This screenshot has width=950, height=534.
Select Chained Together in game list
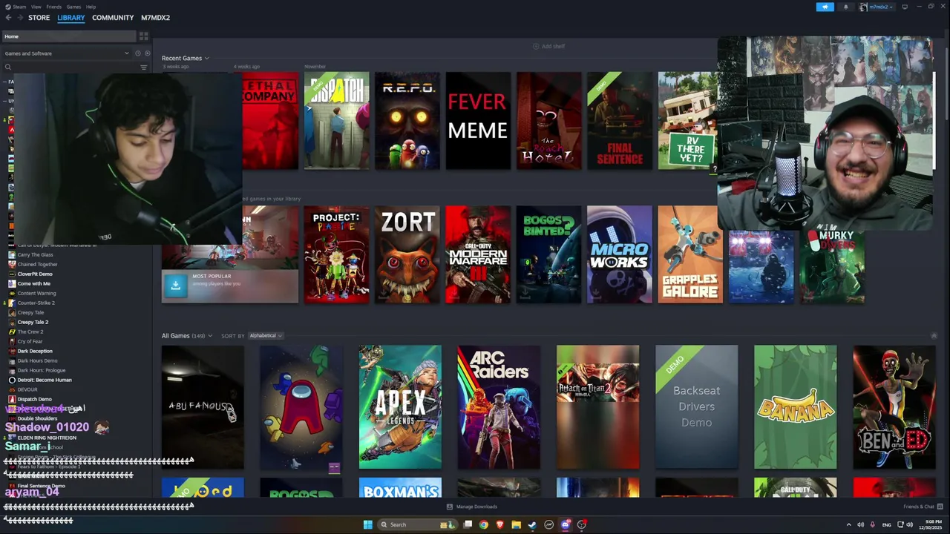(x=37, y=264)
